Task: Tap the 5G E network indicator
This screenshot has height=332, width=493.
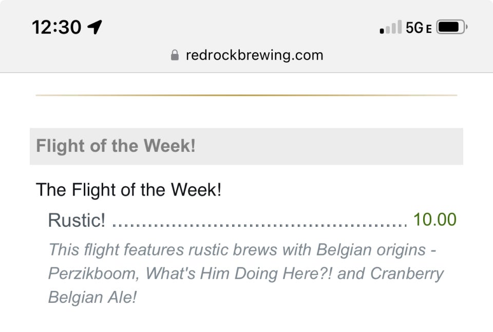Action: point(419,28)
